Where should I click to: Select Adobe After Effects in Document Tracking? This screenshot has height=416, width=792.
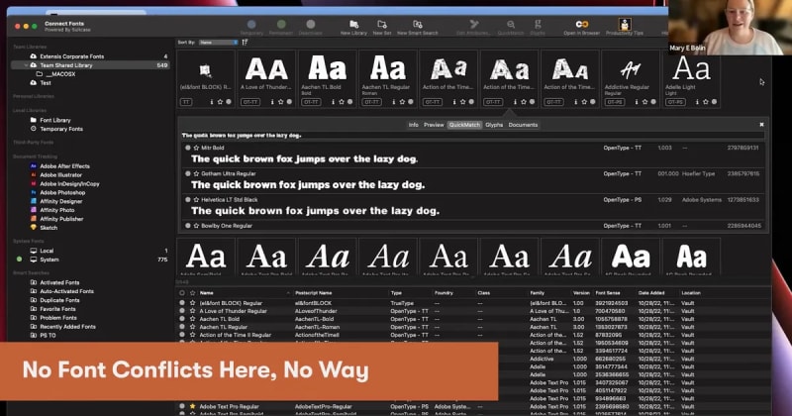(64, 166)
